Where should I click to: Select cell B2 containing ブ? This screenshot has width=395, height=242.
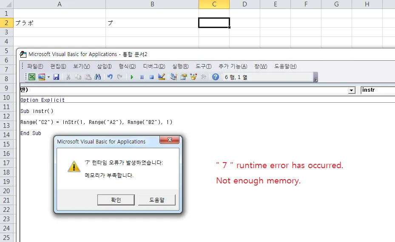click(152, 23)
